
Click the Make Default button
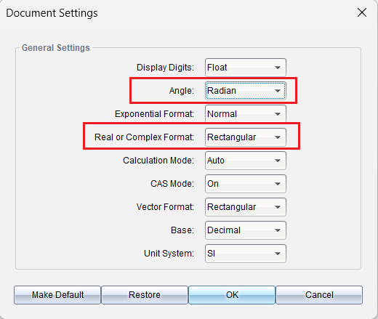click(57, 295)
